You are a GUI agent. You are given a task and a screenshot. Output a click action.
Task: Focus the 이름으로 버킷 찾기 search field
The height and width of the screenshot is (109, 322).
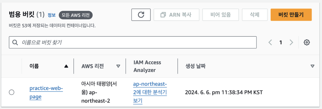tap(133, 43)
